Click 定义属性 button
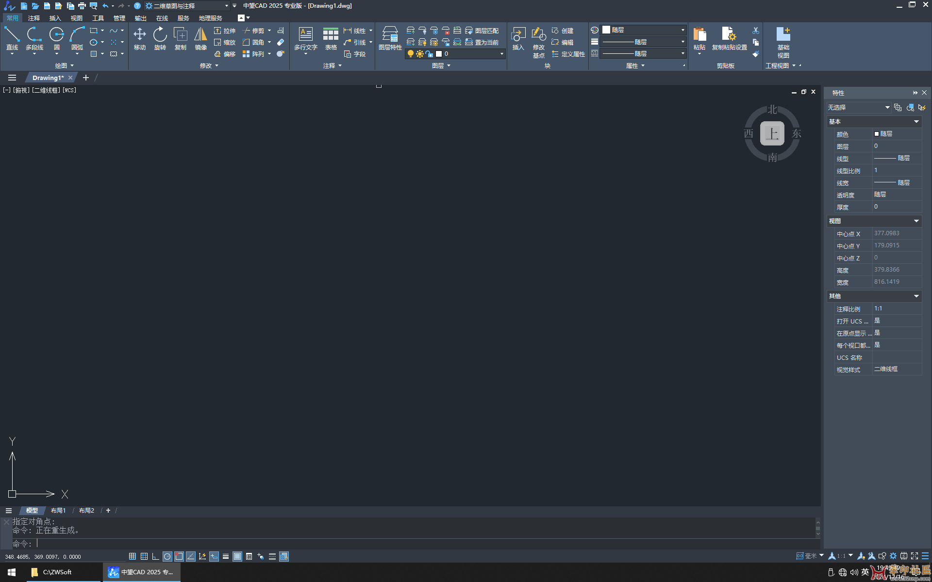The width and height of the screenshot is (932, 582). point(568,54)
